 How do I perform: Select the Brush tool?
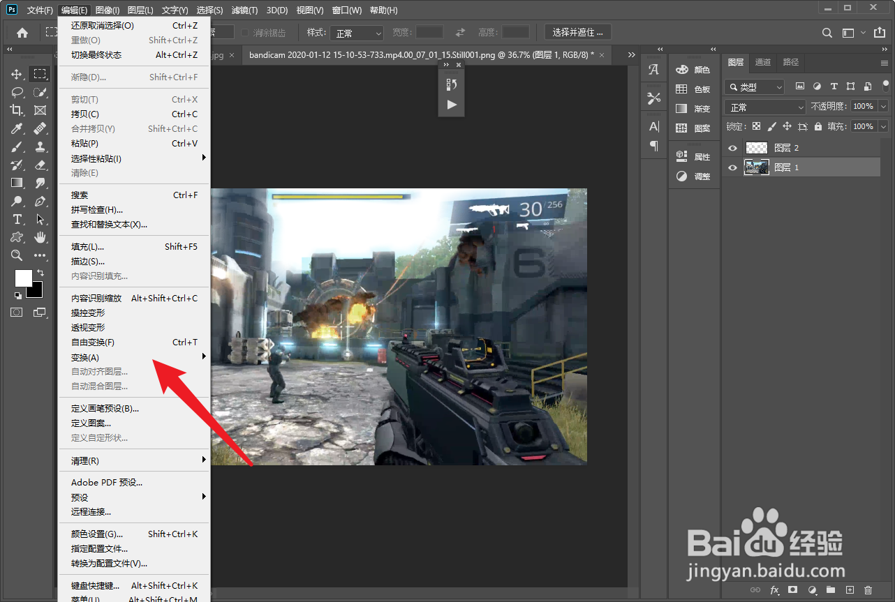(17, 146)
